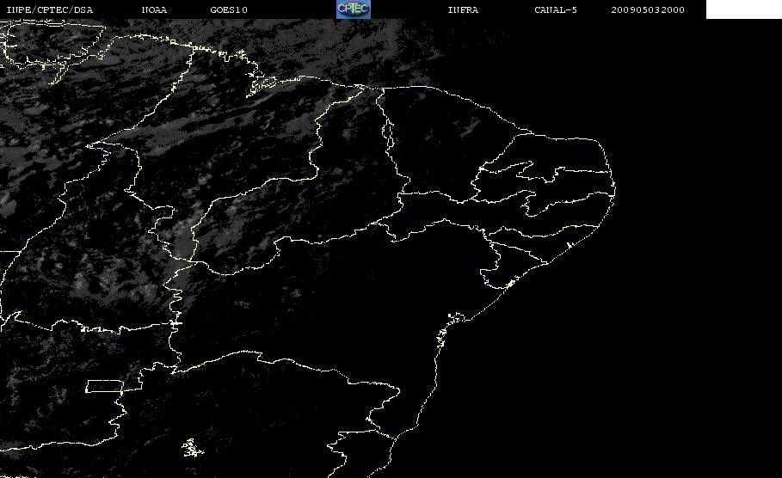Screen dimensions: 782x478
Task: Click the Recife marker on Pernambuco coast
Action: point(569,246)
